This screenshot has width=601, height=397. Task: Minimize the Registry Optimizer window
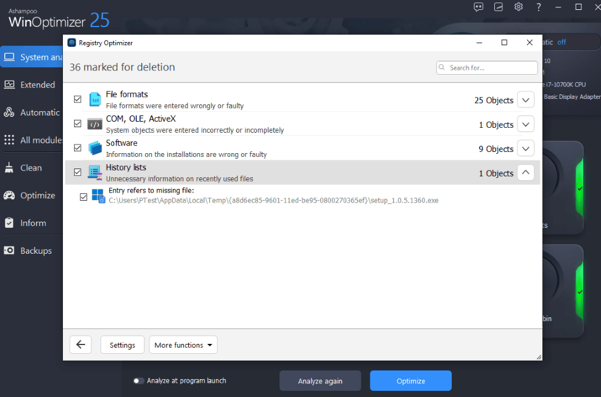[x=479, y=43]
